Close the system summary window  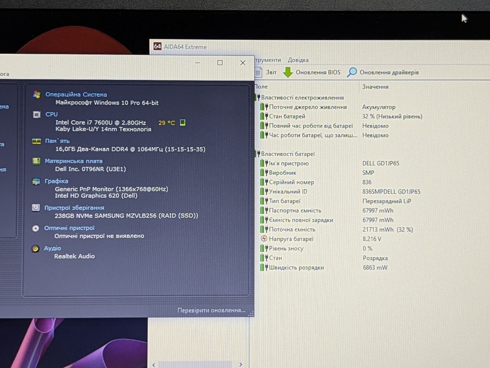[243, 63]
